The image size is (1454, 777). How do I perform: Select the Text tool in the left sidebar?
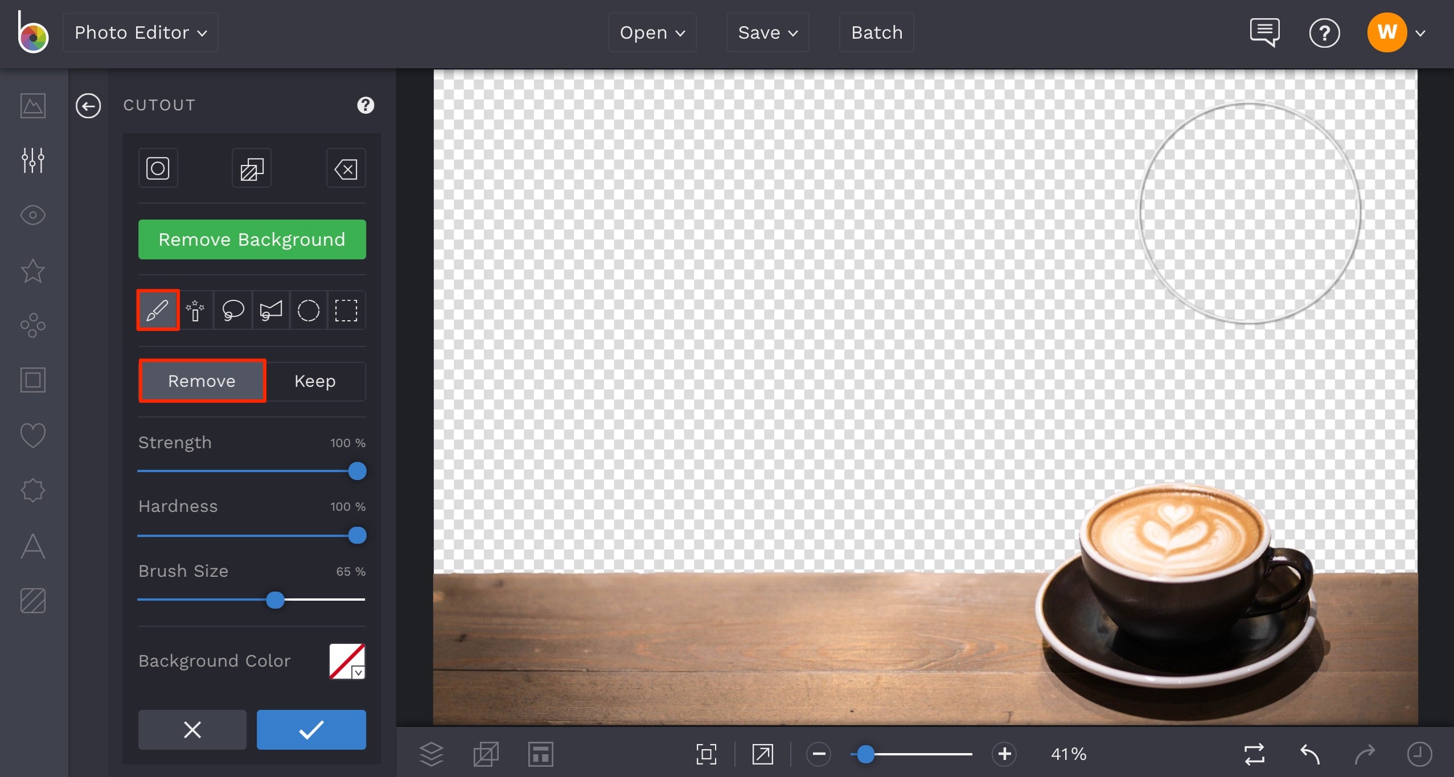coord(32,546)
